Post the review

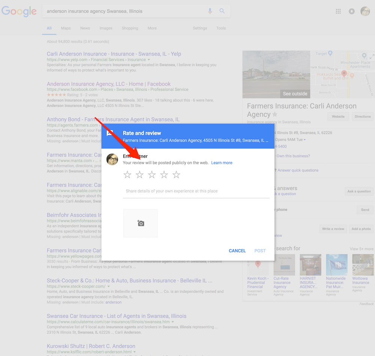260,251
